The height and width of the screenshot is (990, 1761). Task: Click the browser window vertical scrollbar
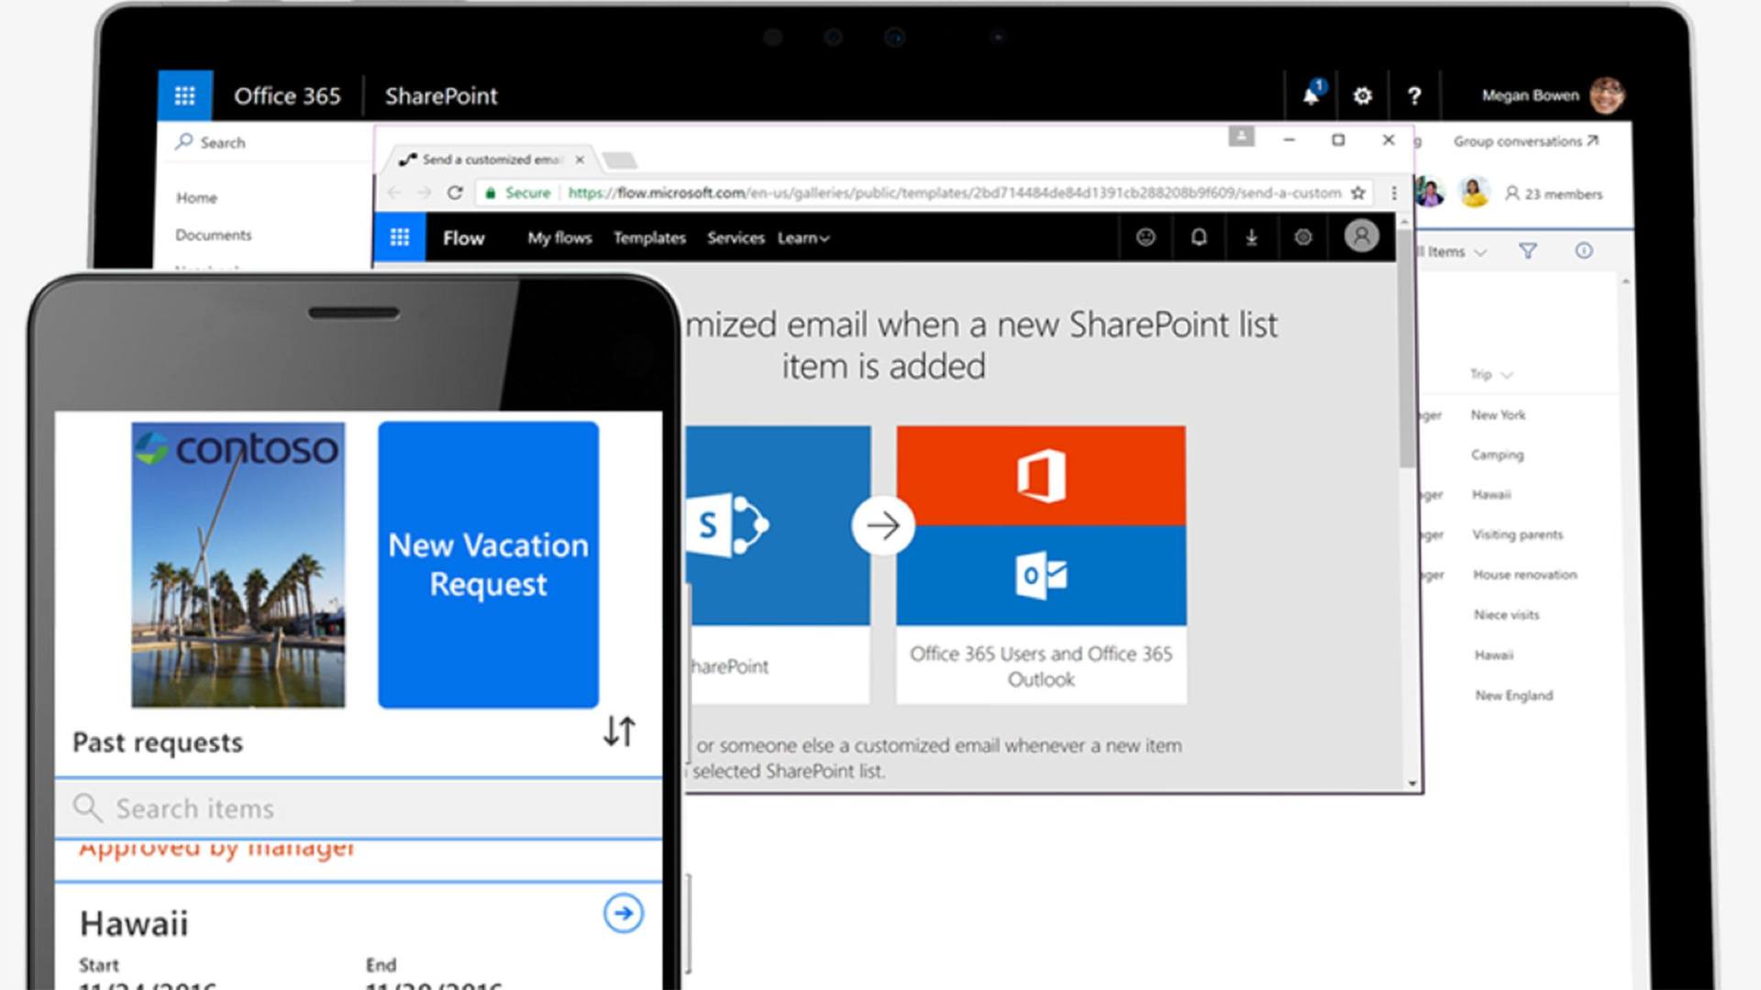coord(1406,348)
